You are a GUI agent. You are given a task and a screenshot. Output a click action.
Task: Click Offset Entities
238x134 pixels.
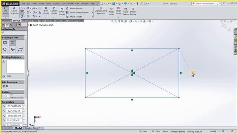coord(62,12)
